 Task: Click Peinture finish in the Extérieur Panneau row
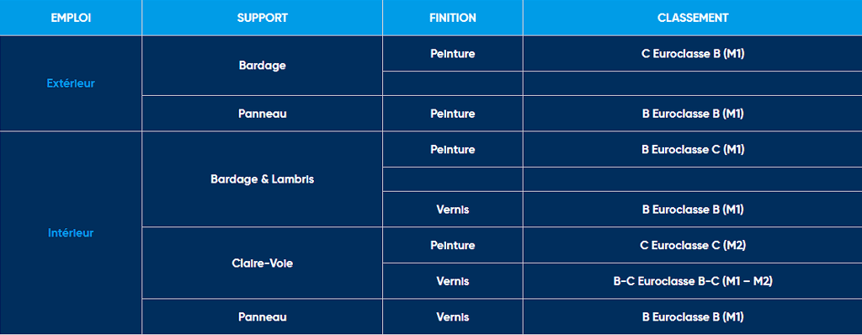point(452,114)
